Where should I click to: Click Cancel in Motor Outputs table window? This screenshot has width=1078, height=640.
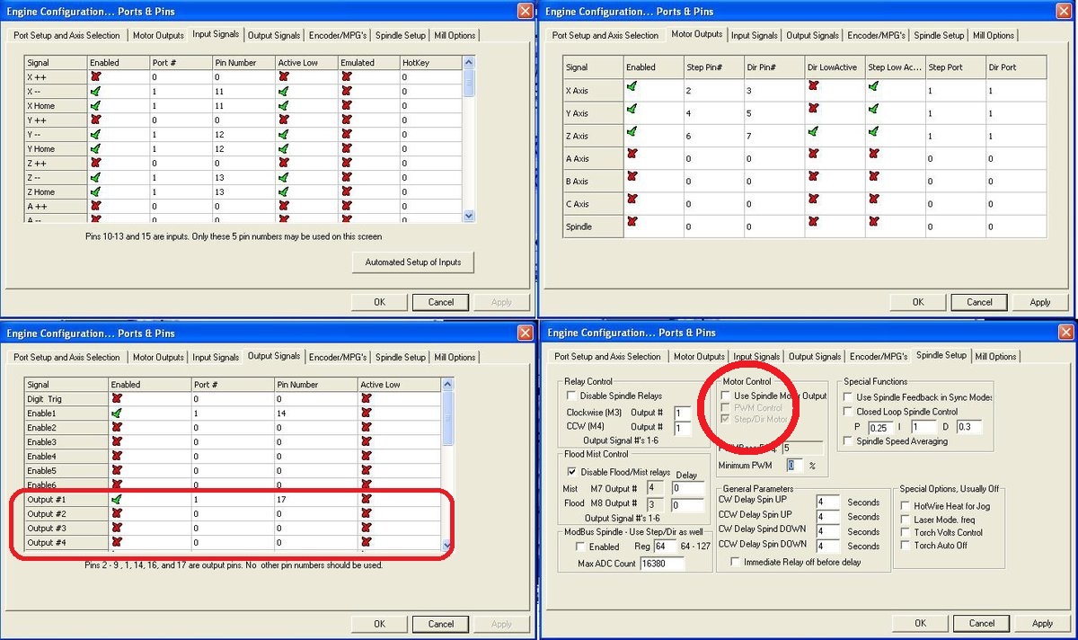tap(979, 302)
